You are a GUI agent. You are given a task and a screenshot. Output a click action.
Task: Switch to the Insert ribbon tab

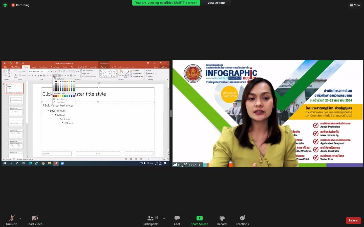point(34,67)
